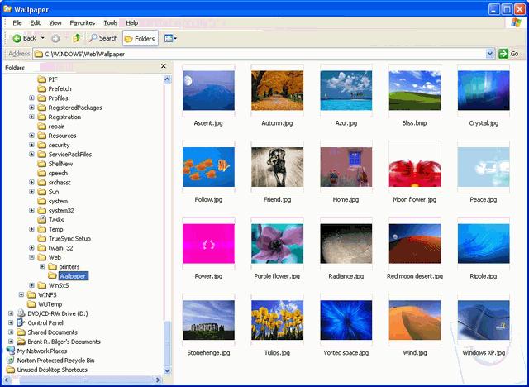The image size is (529, 387).
Task: Click the Radiance.jpg file name
Action: pos(346,276)
